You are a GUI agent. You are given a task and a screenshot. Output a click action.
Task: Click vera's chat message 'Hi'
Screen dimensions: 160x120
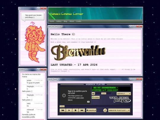coord(28,106)
